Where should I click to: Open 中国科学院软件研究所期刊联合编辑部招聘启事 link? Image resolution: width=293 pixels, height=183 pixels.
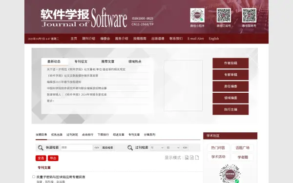click(77, 88)
